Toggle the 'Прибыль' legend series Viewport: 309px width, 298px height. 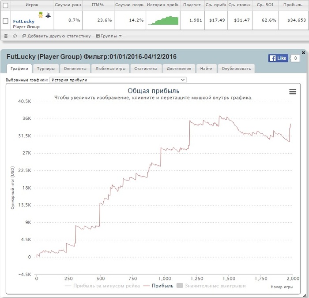[158, 286]
